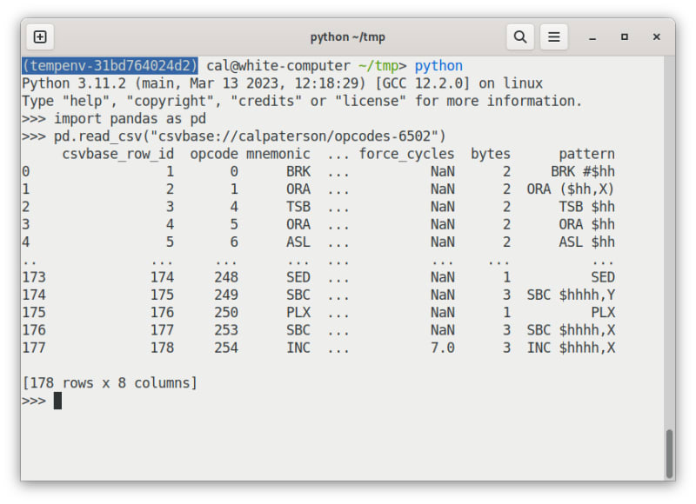
Task: Maximize the terminal window
Action: coord(624,37)
